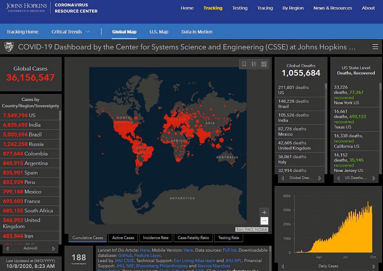Switch map to Testing Rate

pyautogui.click(x=229, y=238)
